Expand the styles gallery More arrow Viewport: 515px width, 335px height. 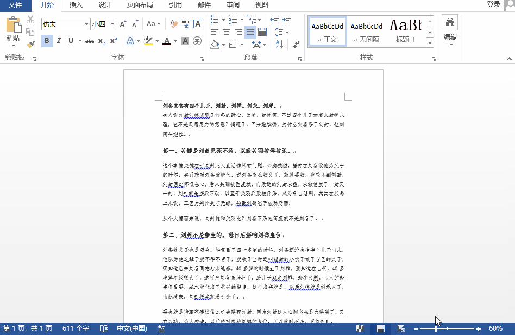point(430,42)
